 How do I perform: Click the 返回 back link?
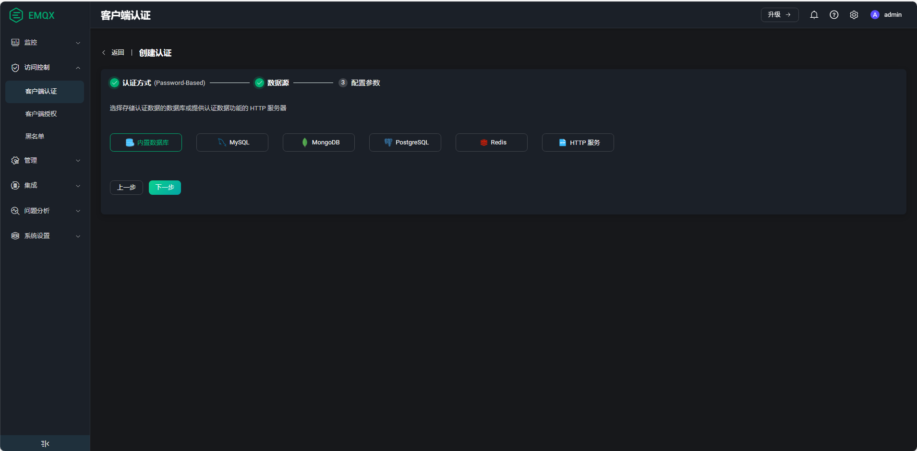(118, 53)
